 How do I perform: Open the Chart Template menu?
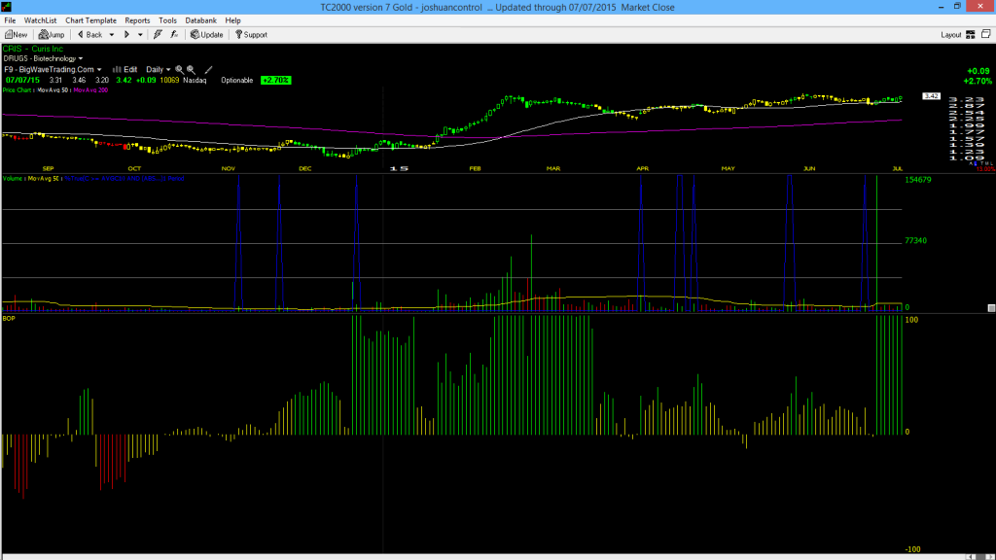pos(90,20)
